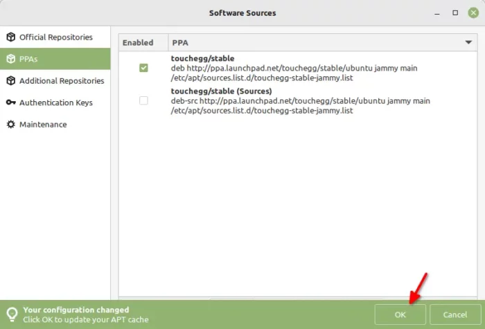Viewport: 485px width, 329px height.
Task: Click the PPA column header label
Action: pyautogui.click(x=180, y=43)
